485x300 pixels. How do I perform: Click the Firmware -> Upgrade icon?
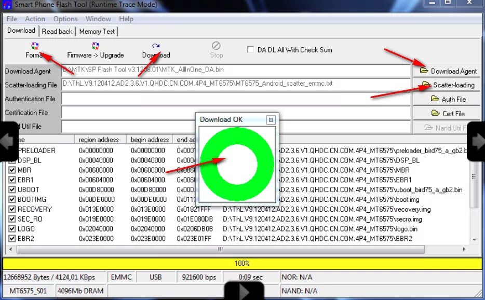pyautogui.click(x=95, y=46)
